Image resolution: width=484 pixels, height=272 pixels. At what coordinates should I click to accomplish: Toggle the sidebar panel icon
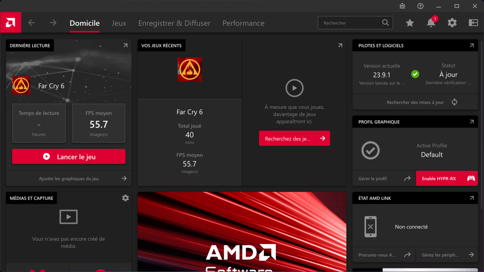point(473,23)
